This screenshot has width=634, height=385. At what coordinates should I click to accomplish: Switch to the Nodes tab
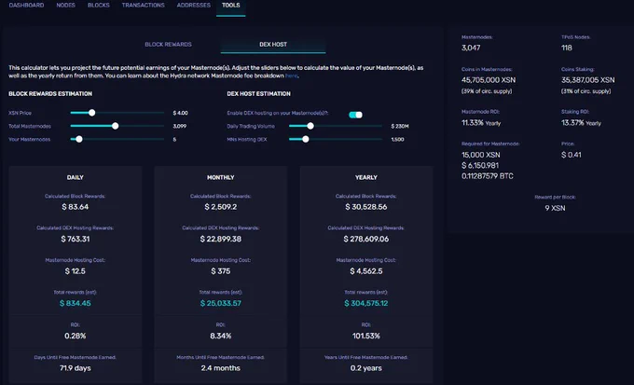pos(65,6)
